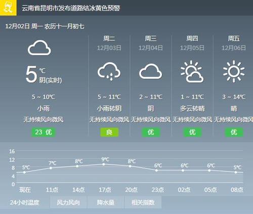Open the 相关指数 tab
This screenshot has width=253, height=214.
click(143, 202)
